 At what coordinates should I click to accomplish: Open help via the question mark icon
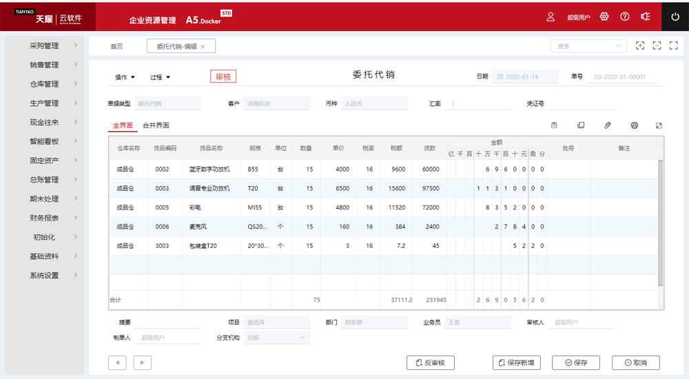click(x=625, y=17)
